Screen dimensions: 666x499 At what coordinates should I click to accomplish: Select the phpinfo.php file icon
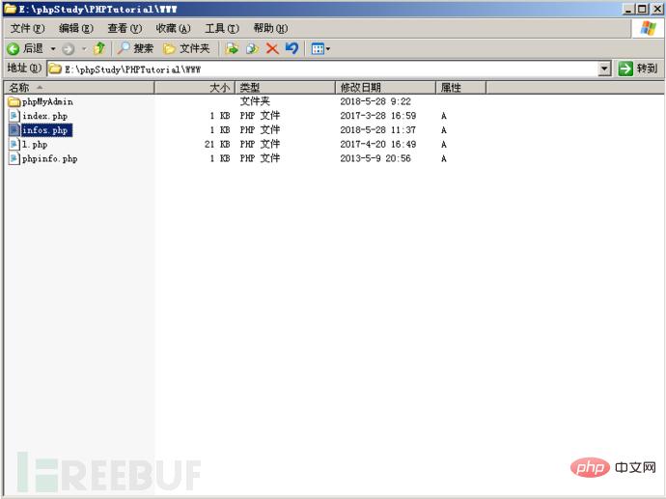[x=14, y=158]
